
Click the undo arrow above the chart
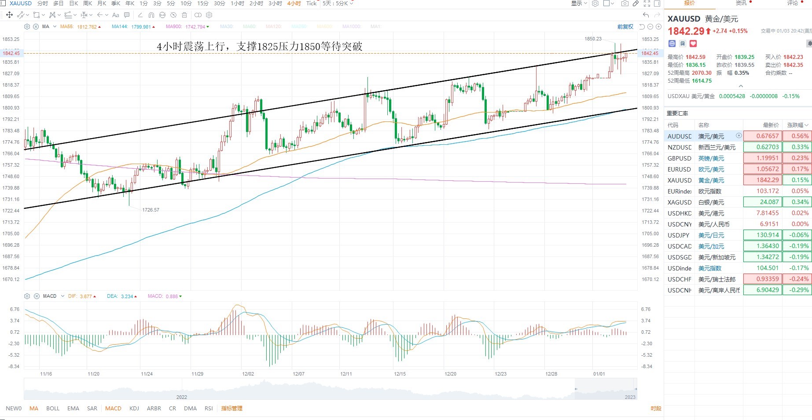click(x=646, y=15)
